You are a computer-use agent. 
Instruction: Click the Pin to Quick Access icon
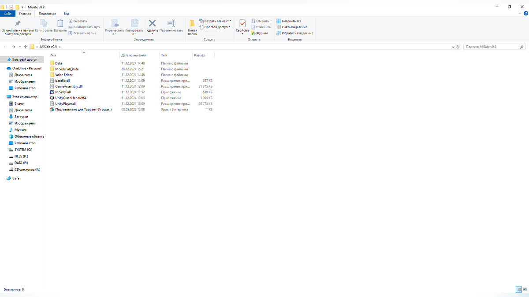(x=18, y=24)
